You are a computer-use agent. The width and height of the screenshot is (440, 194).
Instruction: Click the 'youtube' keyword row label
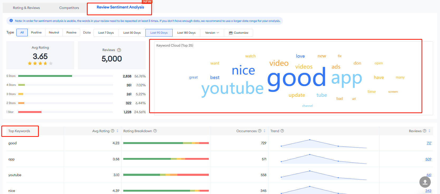point(15,175)
